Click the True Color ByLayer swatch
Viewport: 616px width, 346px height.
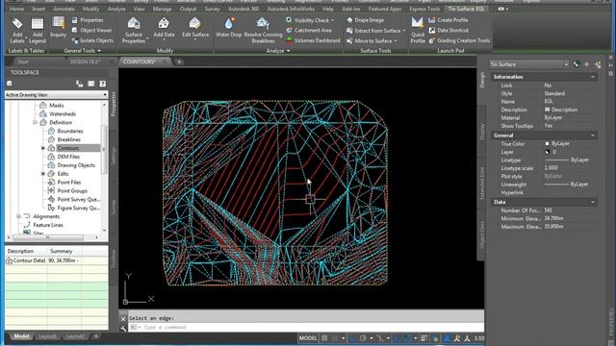[x=547, y=144]
